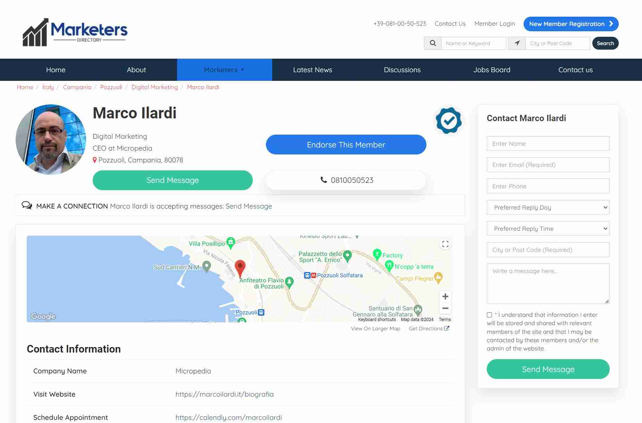The height and width of the screenshot is (423, 642).
Task: Click the View On Larger Map link
Action: (375, 328)
